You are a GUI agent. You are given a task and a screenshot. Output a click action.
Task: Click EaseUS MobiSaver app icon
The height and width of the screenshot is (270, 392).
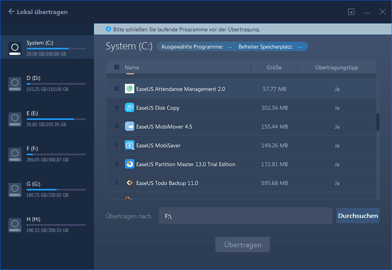point(129,145)
